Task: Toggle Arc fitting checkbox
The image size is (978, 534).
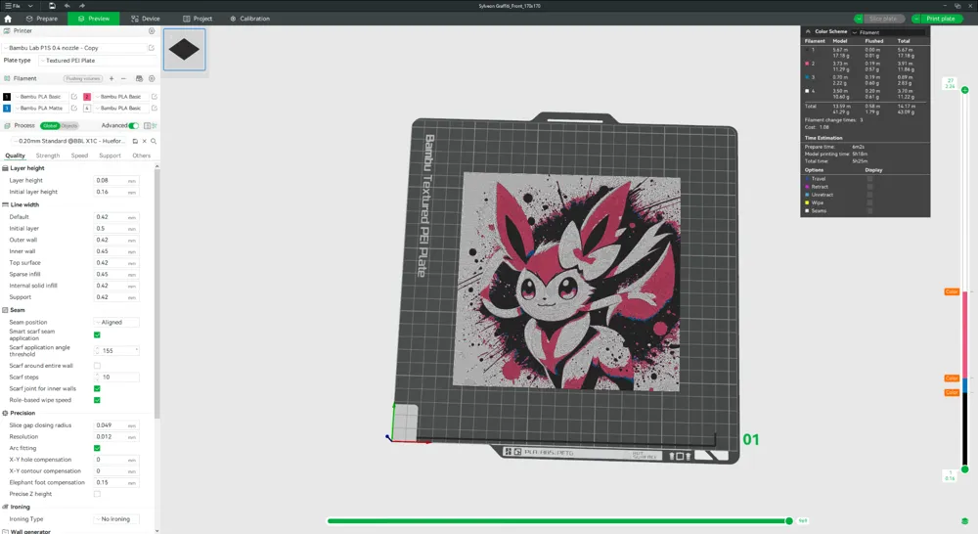Action: pos(97,448)
